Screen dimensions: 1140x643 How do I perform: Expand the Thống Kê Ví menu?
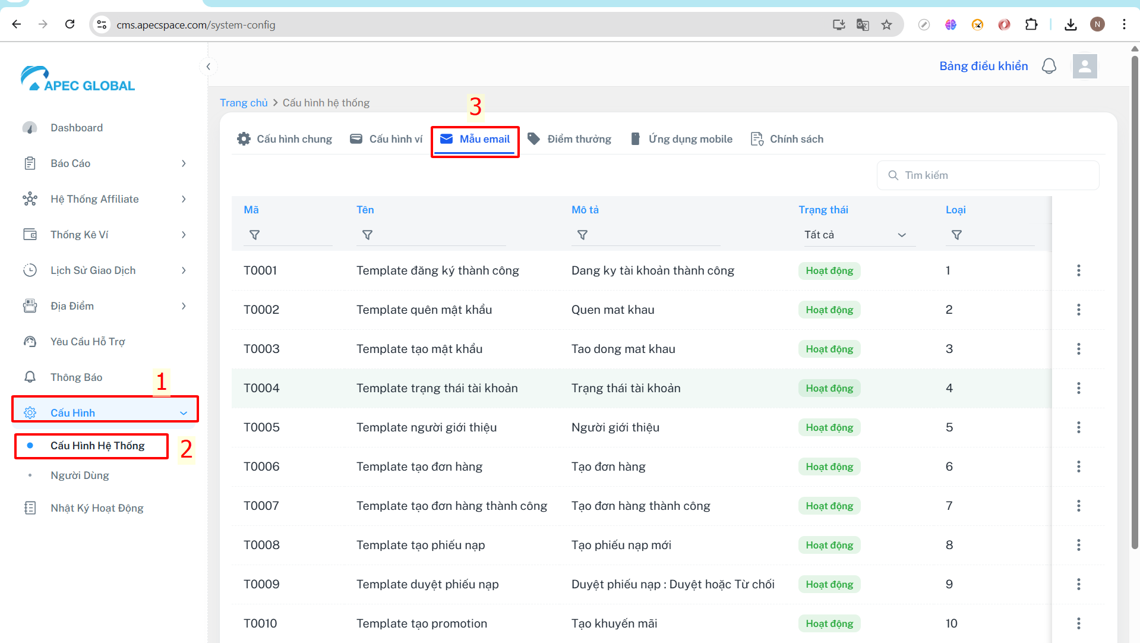click(104, 235)
